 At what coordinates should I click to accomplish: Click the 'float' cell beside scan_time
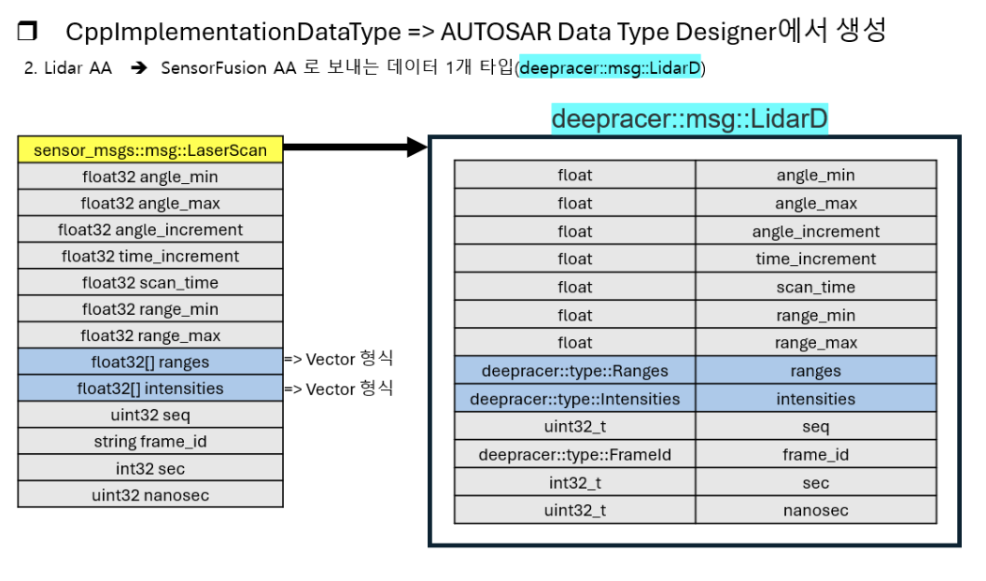coord(575,287)
